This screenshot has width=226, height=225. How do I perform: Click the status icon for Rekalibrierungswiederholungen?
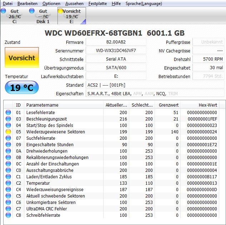pyautogui.click(x=8, y=157)
